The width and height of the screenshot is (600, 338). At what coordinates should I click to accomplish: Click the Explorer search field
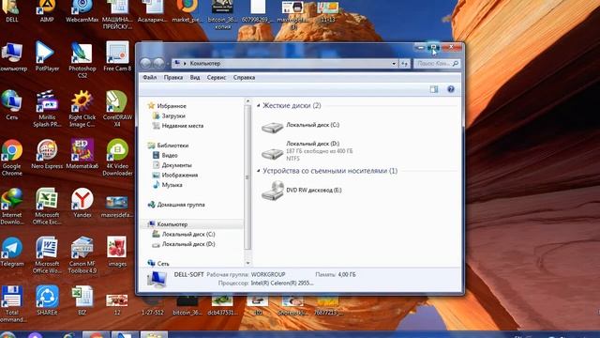(x=437, y=64)
